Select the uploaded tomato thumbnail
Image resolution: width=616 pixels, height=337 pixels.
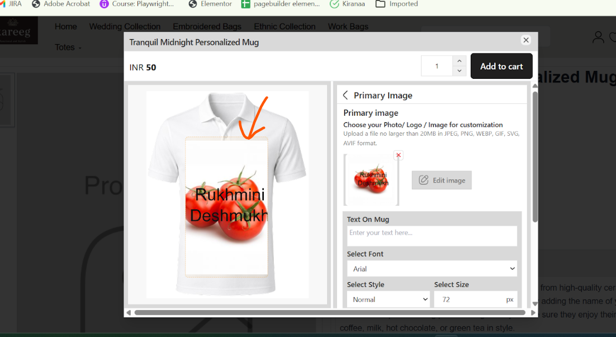371,179
